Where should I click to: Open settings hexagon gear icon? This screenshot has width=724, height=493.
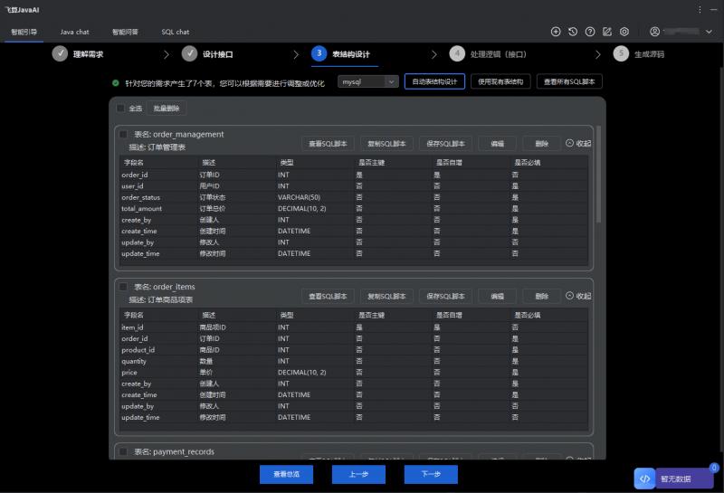click(x=624, y=32)
